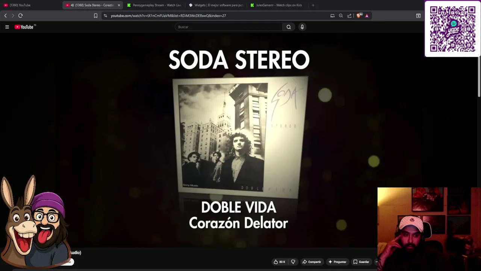Dislike the video with thumbs down
Image resolution: width=481 pixels, height=271 pixels.
[x=293, y=262]
